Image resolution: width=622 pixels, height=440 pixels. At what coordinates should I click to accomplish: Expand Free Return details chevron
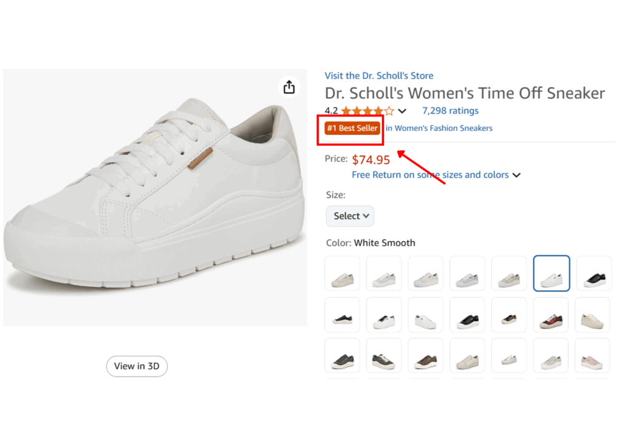pos(516,175)
